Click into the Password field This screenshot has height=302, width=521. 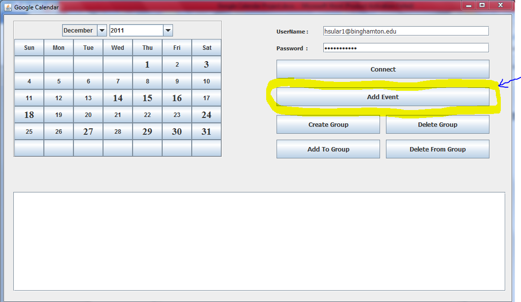405,48
